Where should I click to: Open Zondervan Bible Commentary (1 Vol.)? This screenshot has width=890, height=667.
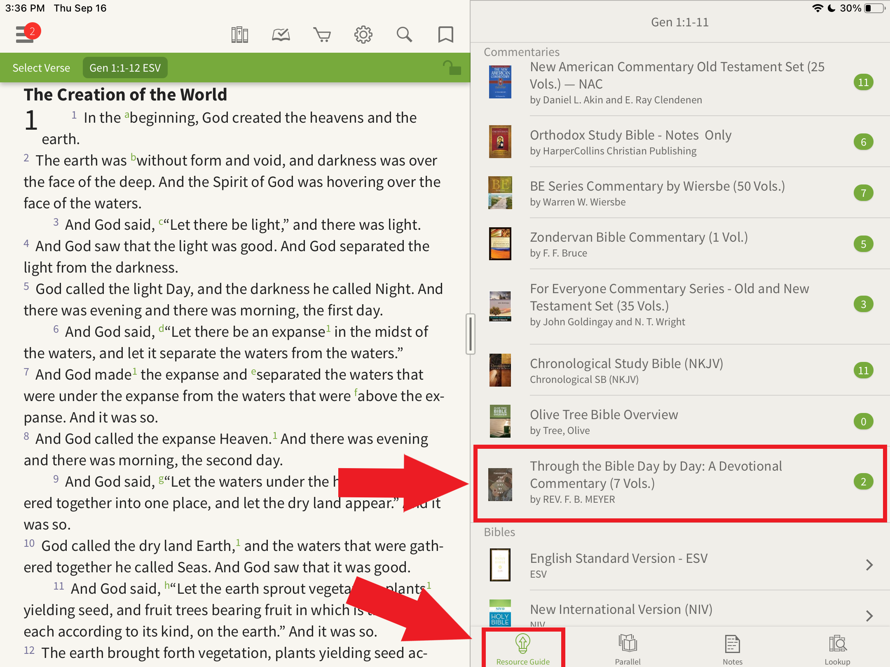pyautogui.click(x=680, y=244)
